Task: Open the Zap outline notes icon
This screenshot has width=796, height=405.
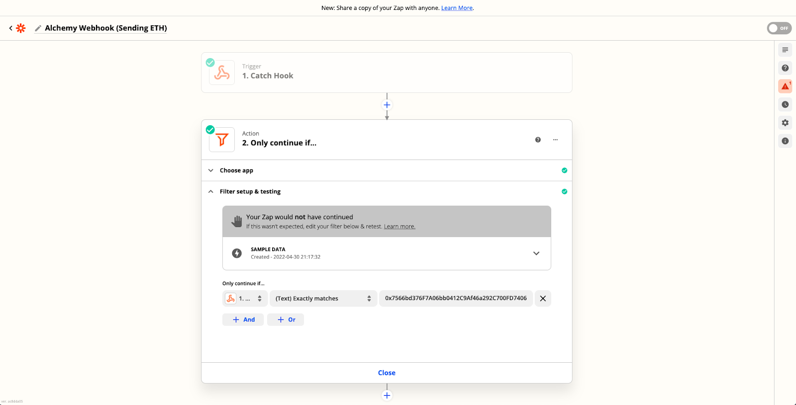Action: point(785,50)
